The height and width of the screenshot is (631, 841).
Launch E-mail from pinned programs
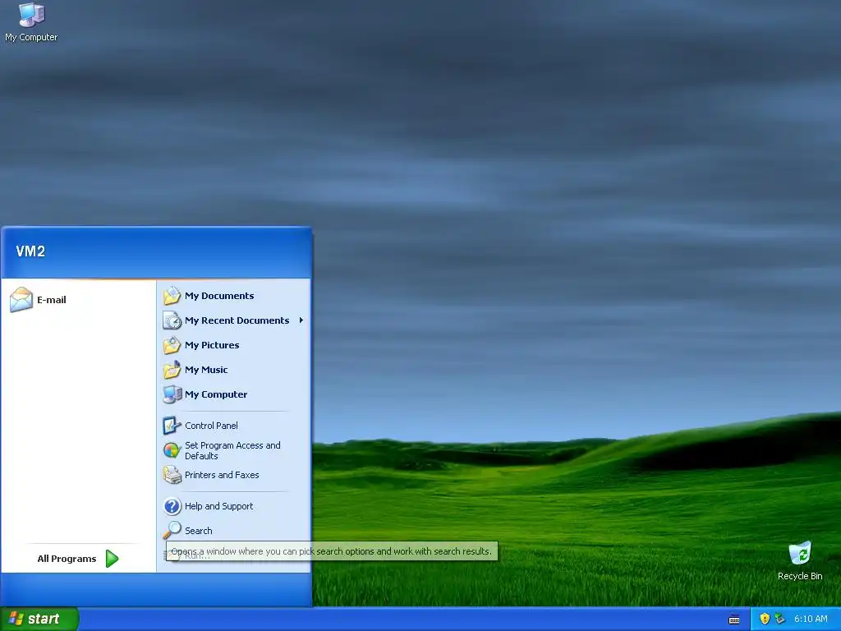[x=78, y=299]
